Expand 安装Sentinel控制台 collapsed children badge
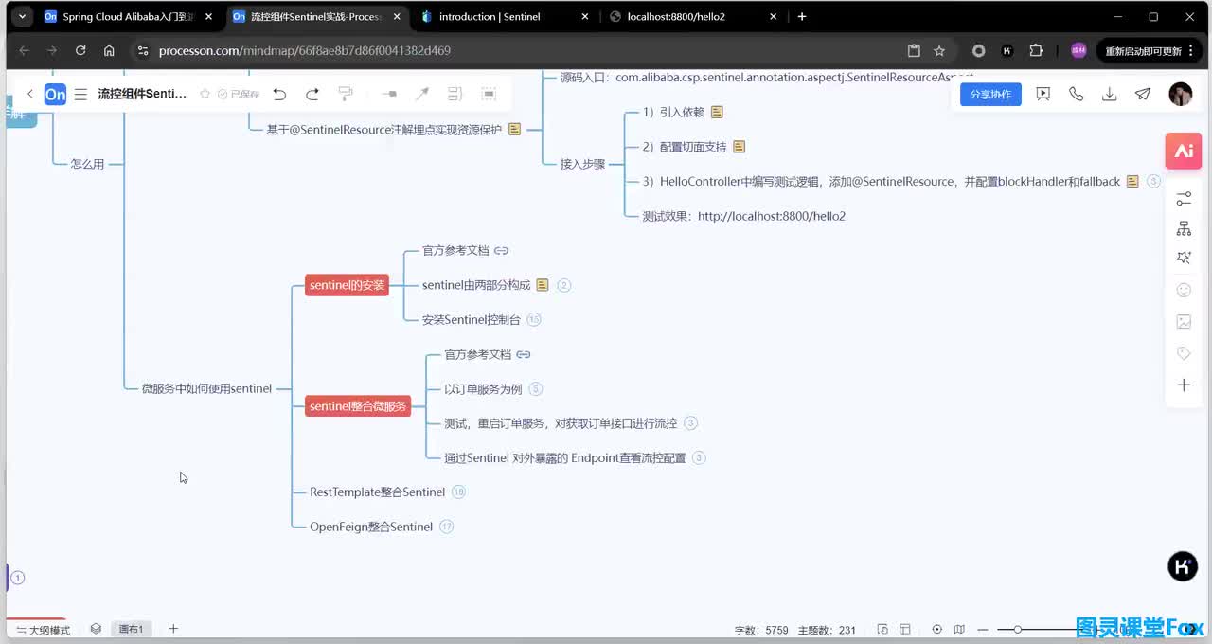This screenshot has width=1212, height=644. 534,320
